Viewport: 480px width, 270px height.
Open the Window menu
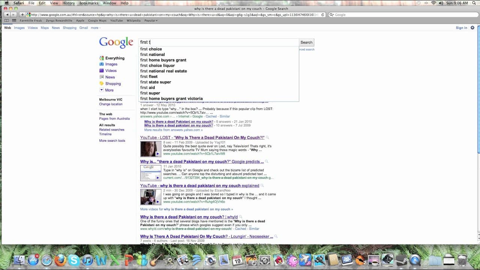pyautogui.click(x=109, y=3)
